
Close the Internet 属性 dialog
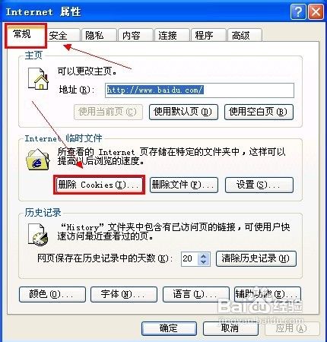tap(316, 11)
